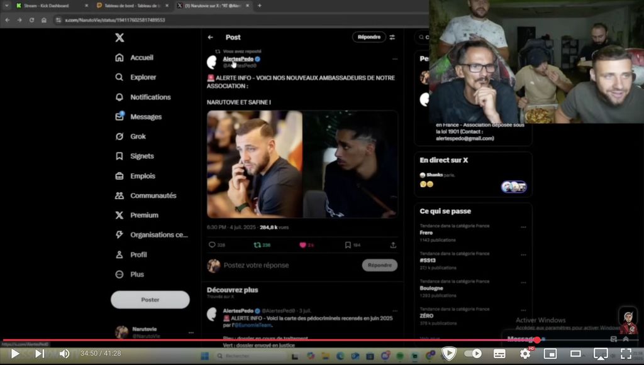Open the Explorer search page

136,77
